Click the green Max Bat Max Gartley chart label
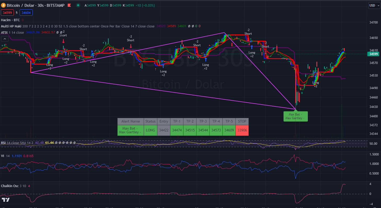This screenshot has height=208, width=381. pyautogui.click(x=295, y=116)
